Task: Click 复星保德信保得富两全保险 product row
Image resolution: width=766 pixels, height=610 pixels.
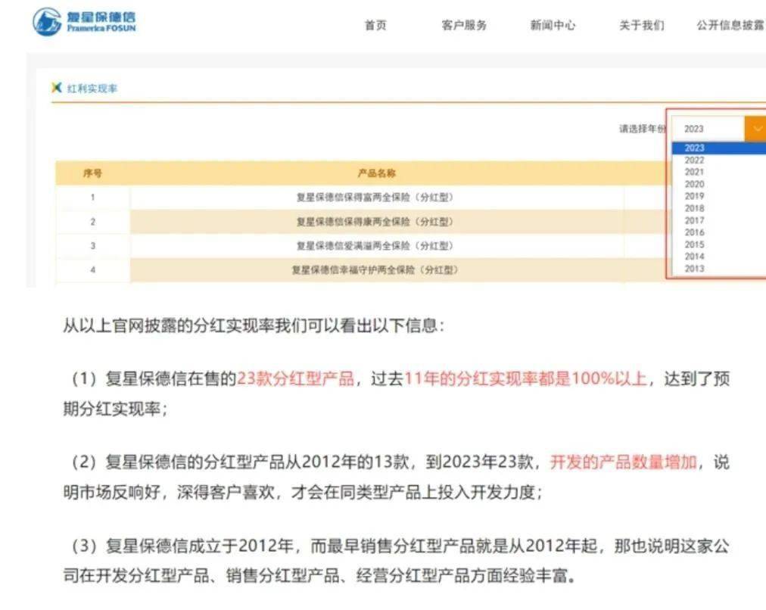Action: click(375, 198)
